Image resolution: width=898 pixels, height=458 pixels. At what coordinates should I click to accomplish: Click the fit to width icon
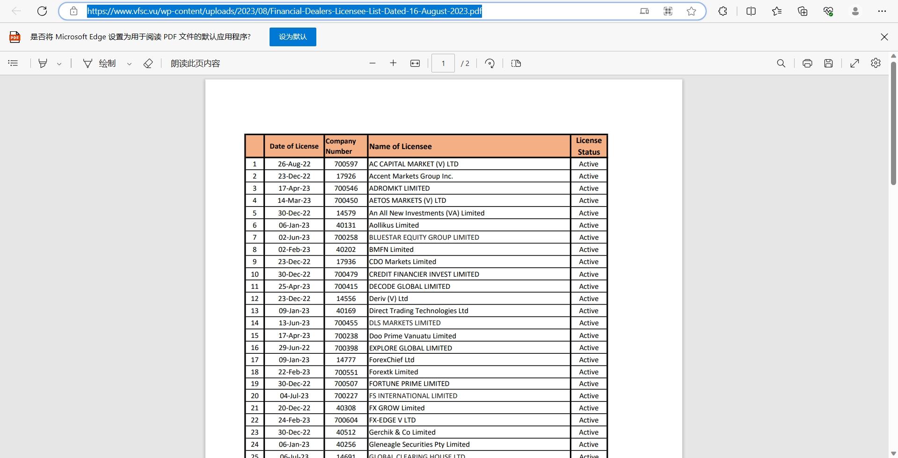tap(415, 63)
